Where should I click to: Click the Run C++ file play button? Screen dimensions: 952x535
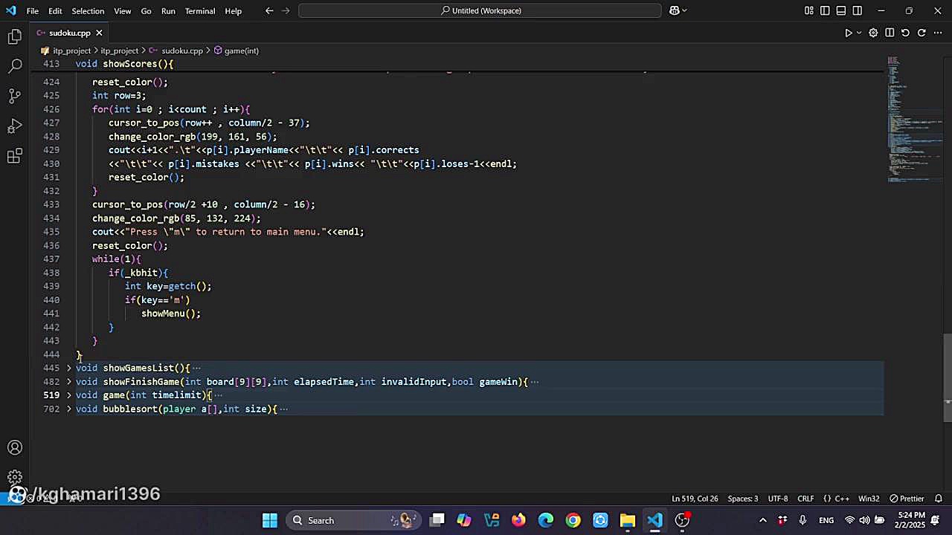point(848,33)
